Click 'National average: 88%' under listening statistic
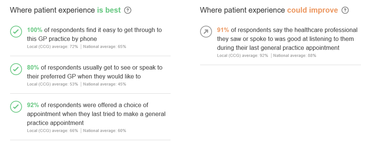Image resolution: width=371 pixels, height=148 pixels. tap(294, 56)
